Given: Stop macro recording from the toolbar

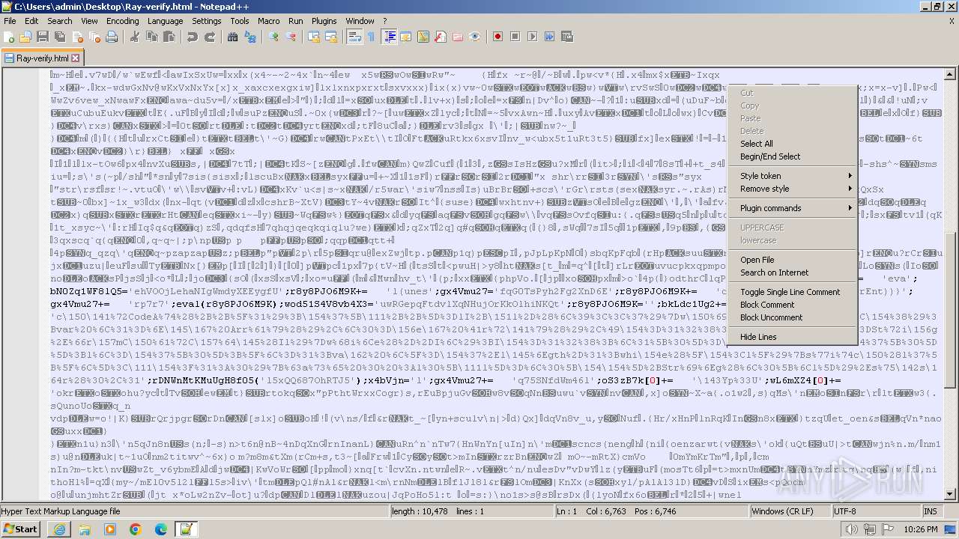Looking at the screenshot, I should [515, 37].
